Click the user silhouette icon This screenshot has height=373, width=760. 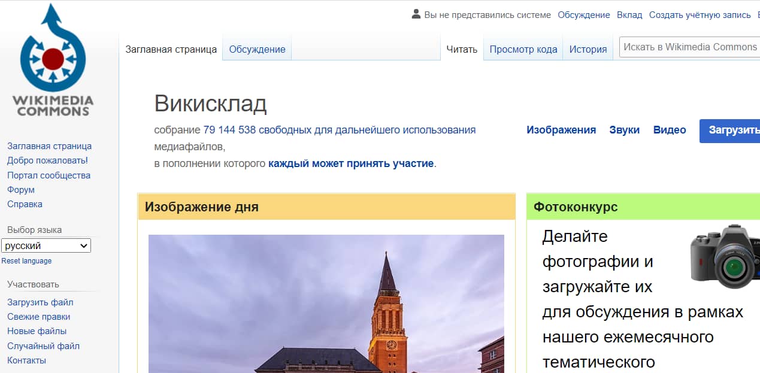coord(416,14)
